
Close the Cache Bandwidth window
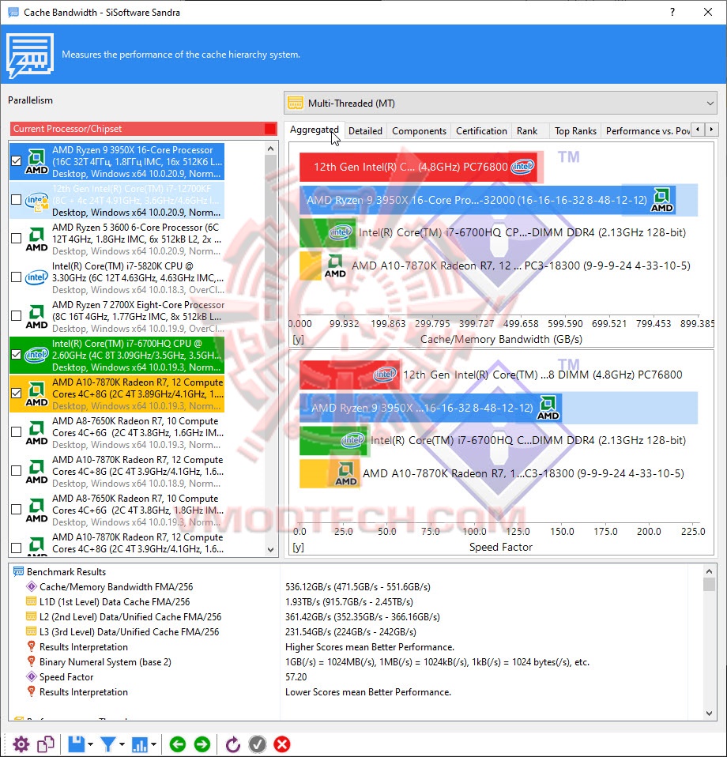coord(708,12)
